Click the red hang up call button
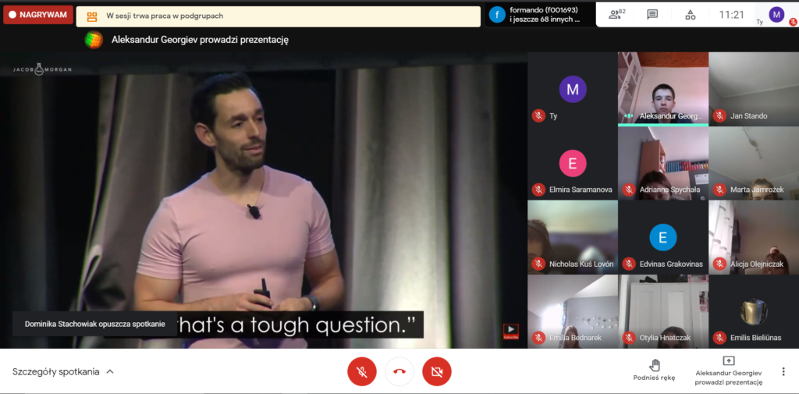Image resolution: width=799 pixels, height=394 pixels. click(399, 372)
